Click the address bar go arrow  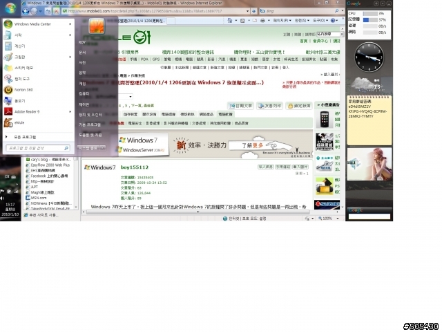[x=253, y=11]
